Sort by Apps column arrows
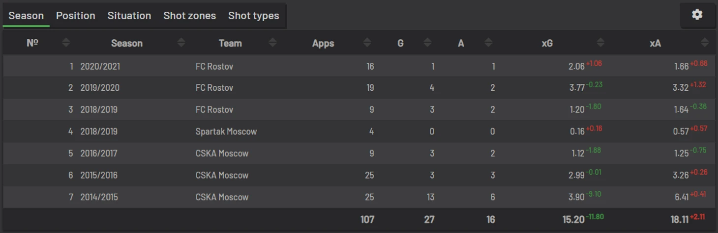 [x=367, y=43]
